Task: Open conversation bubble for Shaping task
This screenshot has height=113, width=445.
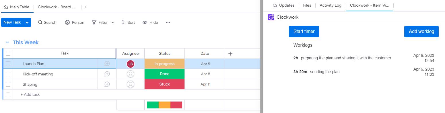Action: click(107, 84)
